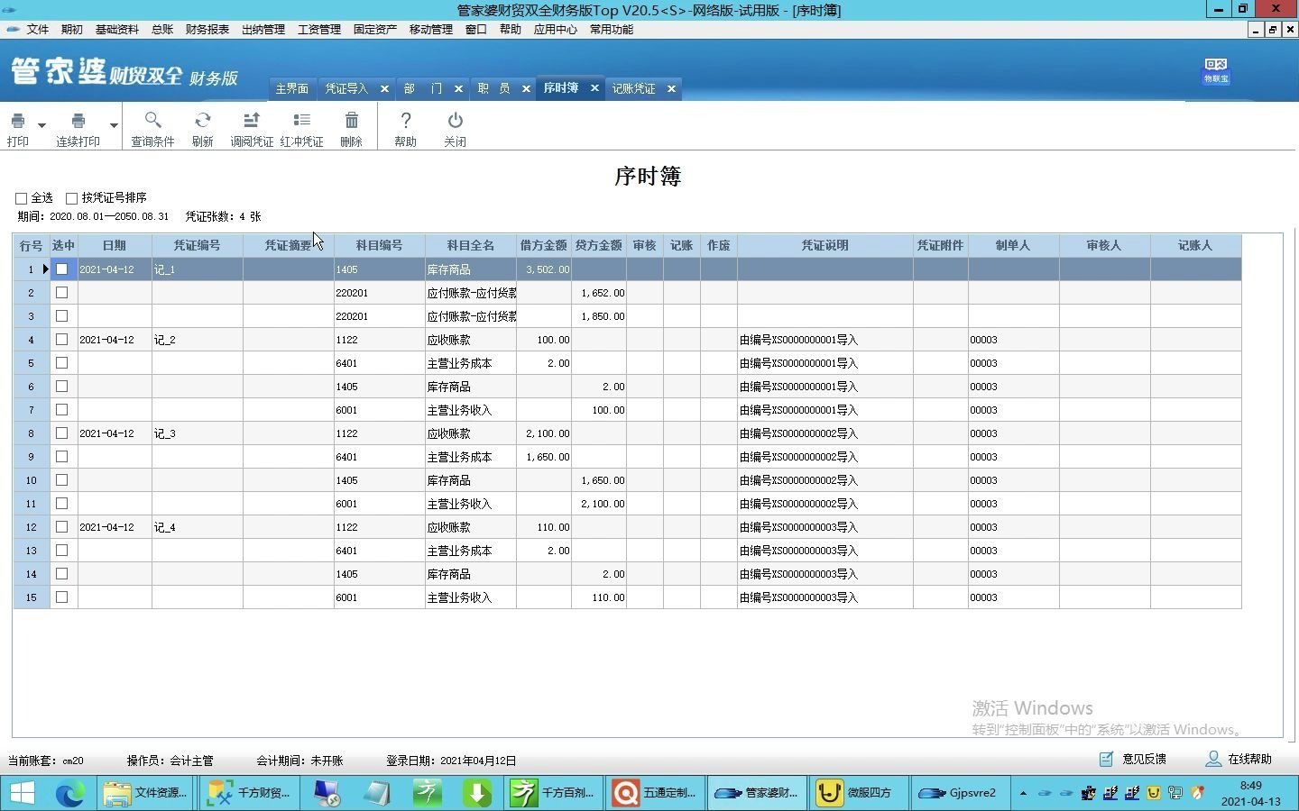Open 五通定制 taskbar item
1299x811 pixels.
[x=655, y=793]
